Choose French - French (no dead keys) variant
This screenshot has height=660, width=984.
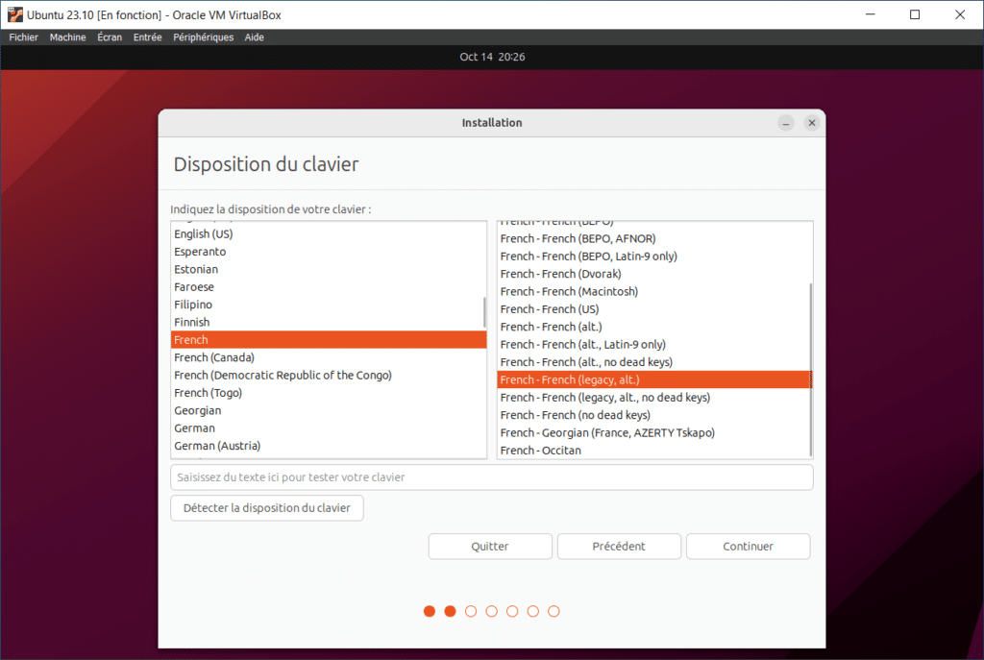click(x=653, y=415)
